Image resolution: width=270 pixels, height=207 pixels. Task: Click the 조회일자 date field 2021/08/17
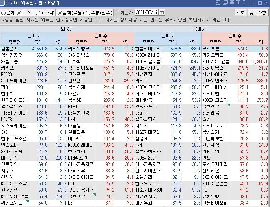(x=147, y=12)
